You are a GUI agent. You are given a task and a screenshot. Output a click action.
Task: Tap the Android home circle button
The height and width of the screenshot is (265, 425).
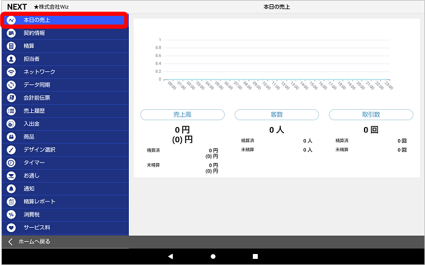[213, 256]
